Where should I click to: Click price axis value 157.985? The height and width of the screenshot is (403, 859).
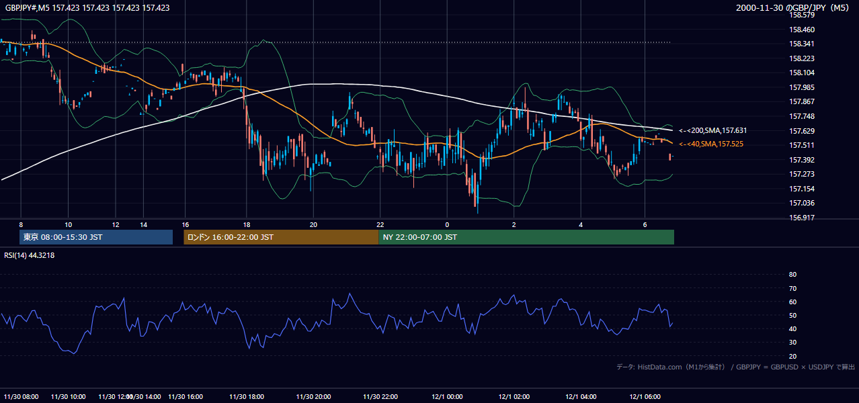802,87
